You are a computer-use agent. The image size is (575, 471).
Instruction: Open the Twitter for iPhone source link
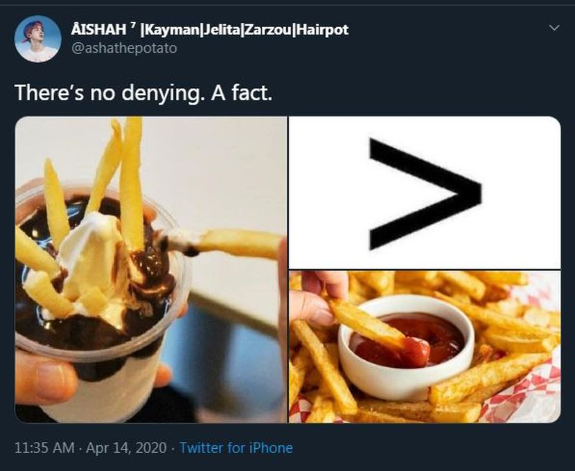click(236, 447)
